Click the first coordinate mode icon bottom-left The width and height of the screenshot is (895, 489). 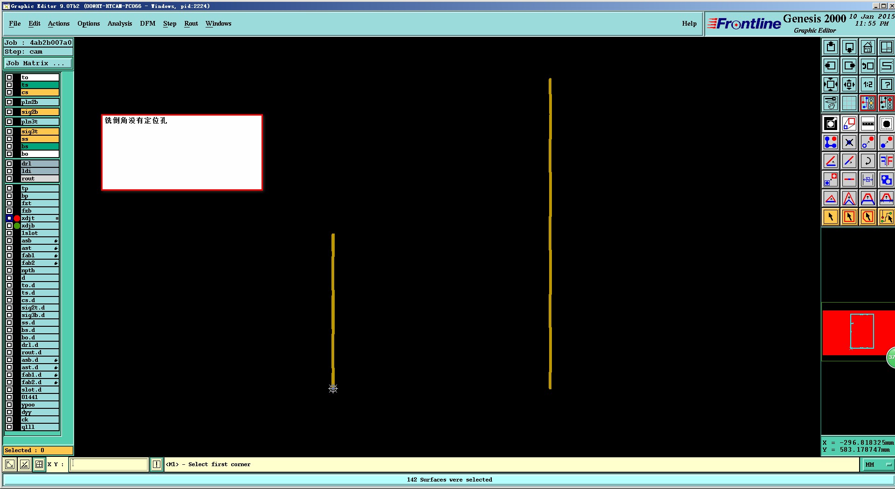pos(10,464)
